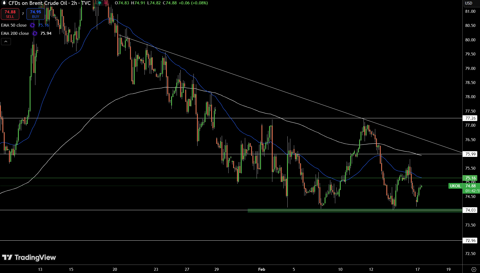Click the change value +0.06 (+0.08%)
Viewport: 480px width, 273px height.
coord(193,3)
